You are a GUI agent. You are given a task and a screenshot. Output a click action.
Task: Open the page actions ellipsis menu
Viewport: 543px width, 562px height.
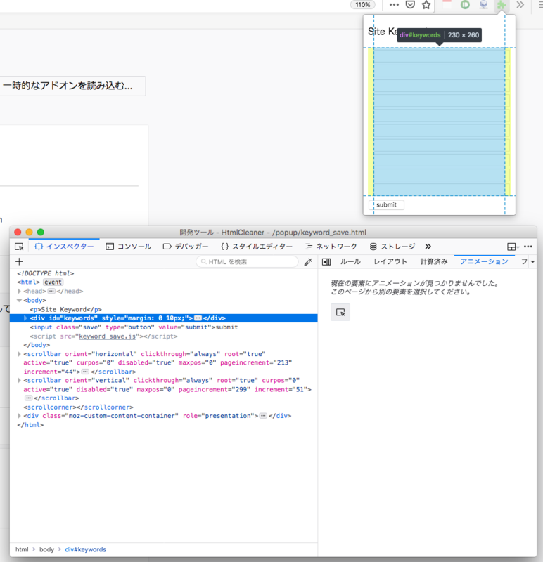coord(394,5)
